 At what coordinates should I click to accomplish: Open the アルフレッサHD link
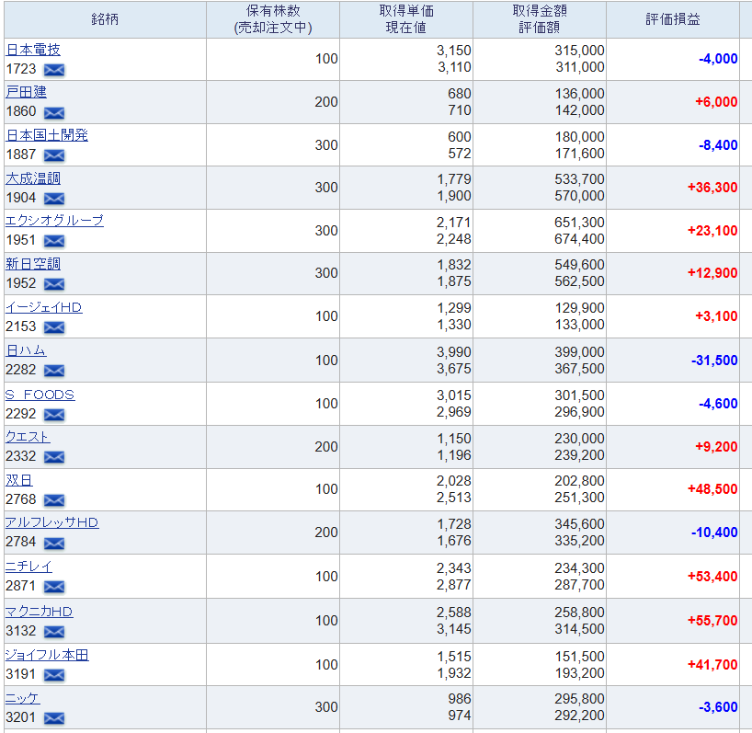pyautogui.click(x=51, y=523)
